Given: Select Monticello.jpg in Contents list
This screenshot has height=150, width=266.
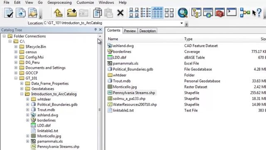Looking at the screenshot, I should coord(125,87).
